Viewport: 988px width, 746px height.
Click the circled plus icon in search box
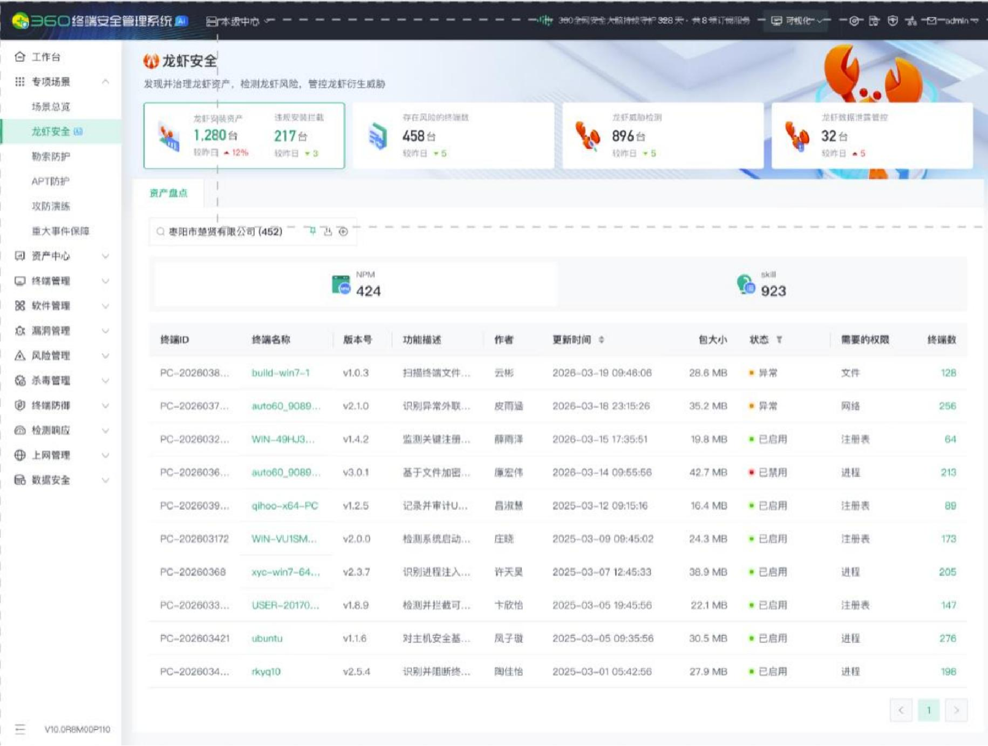pyautogui.click(x=344, y=232)
